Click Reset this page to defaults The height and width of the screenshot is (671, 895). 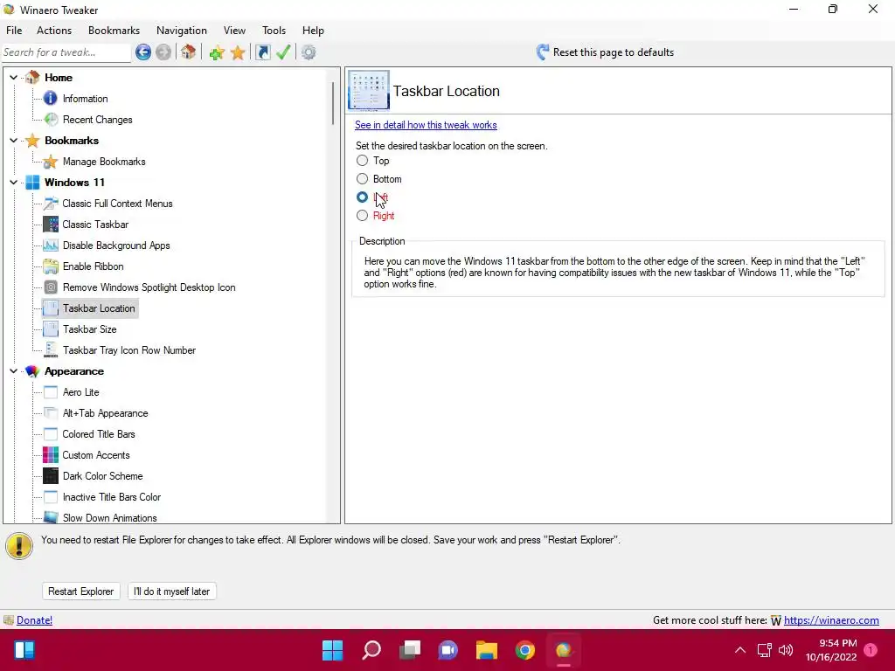point(606,52)
